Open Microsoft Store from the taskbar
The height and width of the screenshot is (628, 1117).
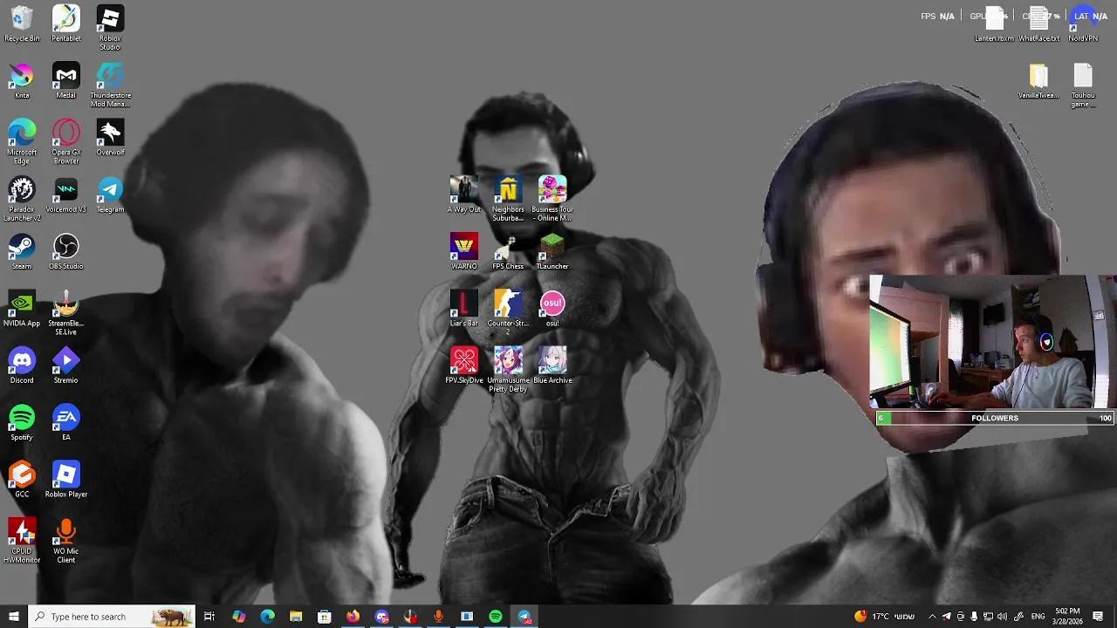324,617
